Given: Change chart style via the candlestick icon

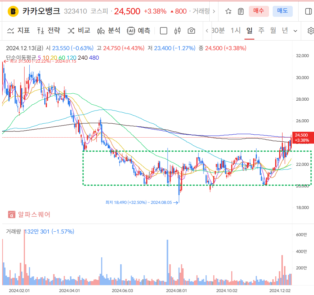Looking at the screenshot, I should pos(177,31).
